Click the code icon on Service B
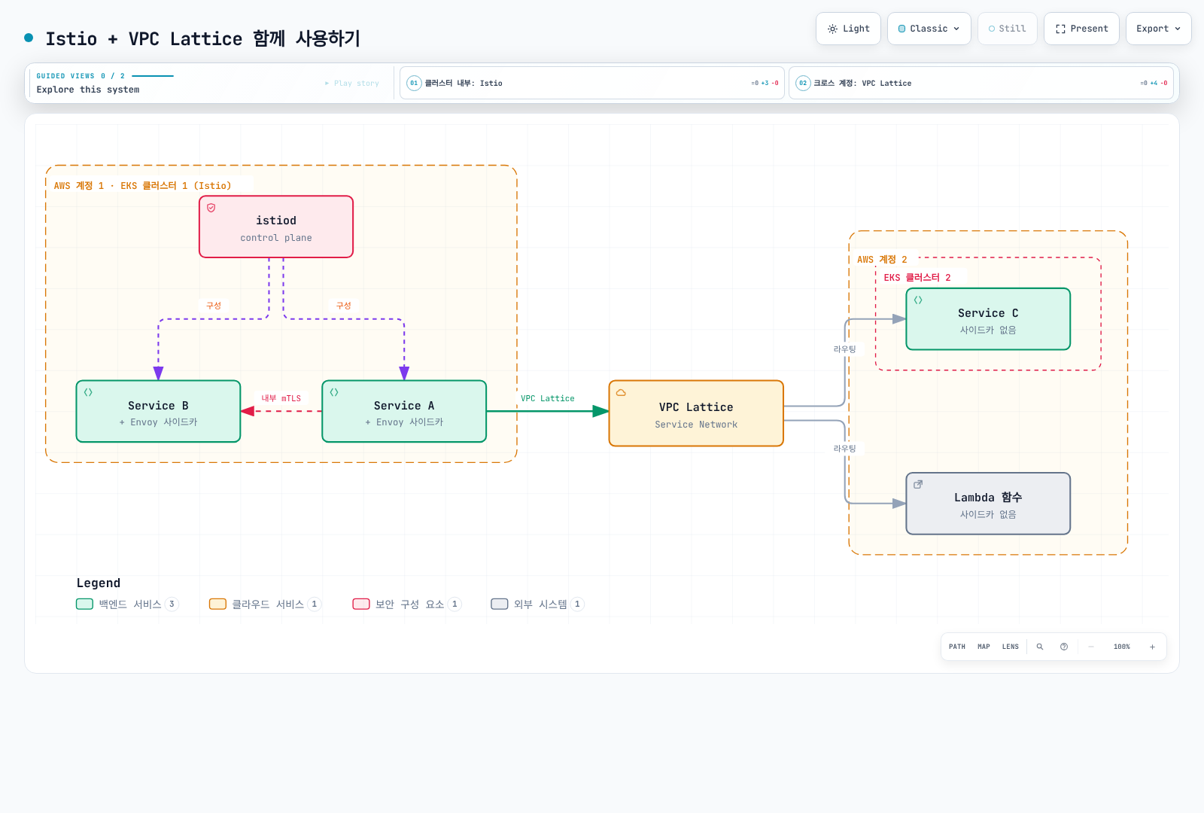The height and width of the screenshot is (813, 1204). pyautogui.click(x=88, y=392)
